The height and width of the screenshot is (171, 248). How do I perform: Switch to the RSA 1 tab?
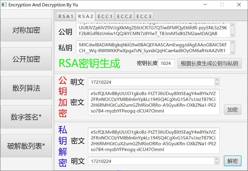click(66, 16)
